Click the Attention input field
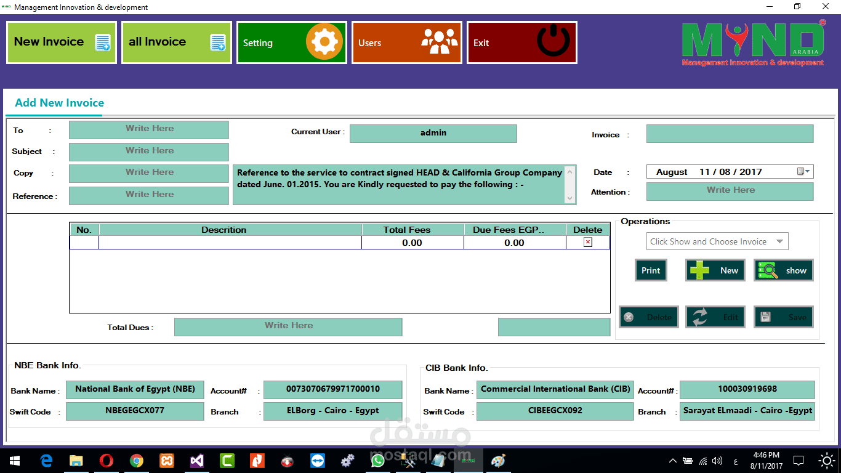 point(730,191)
